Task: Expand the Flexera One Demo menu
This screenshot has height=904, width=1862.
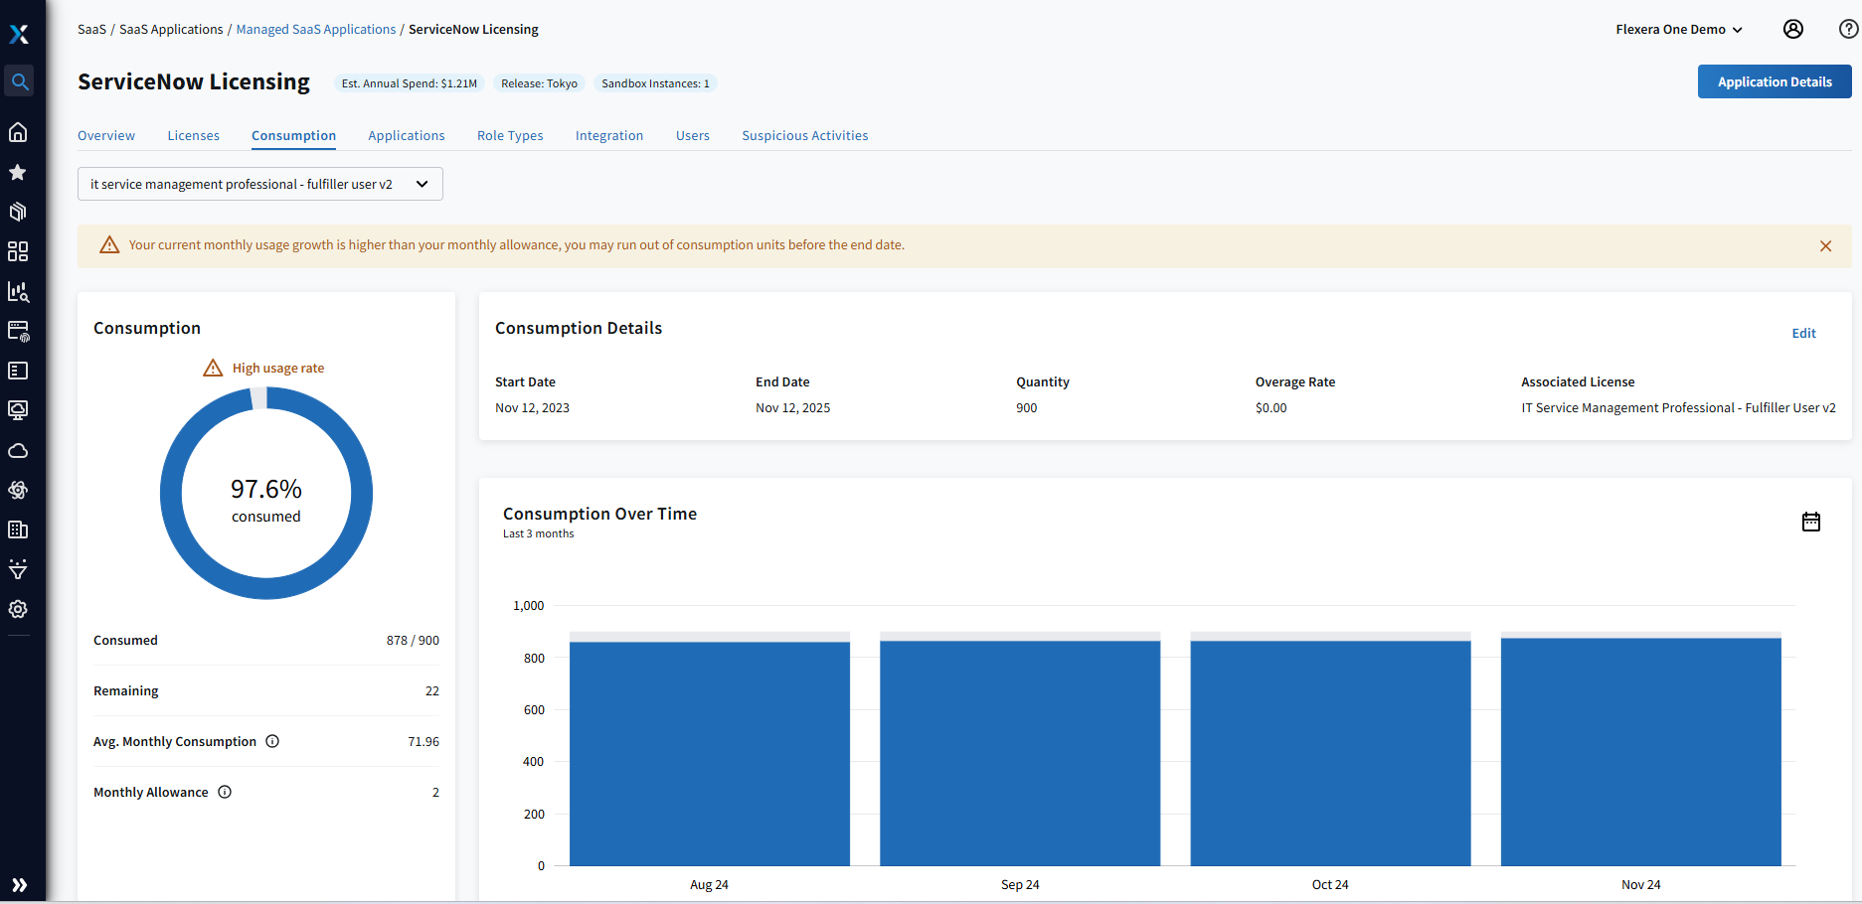Action: click(1678, 29)
